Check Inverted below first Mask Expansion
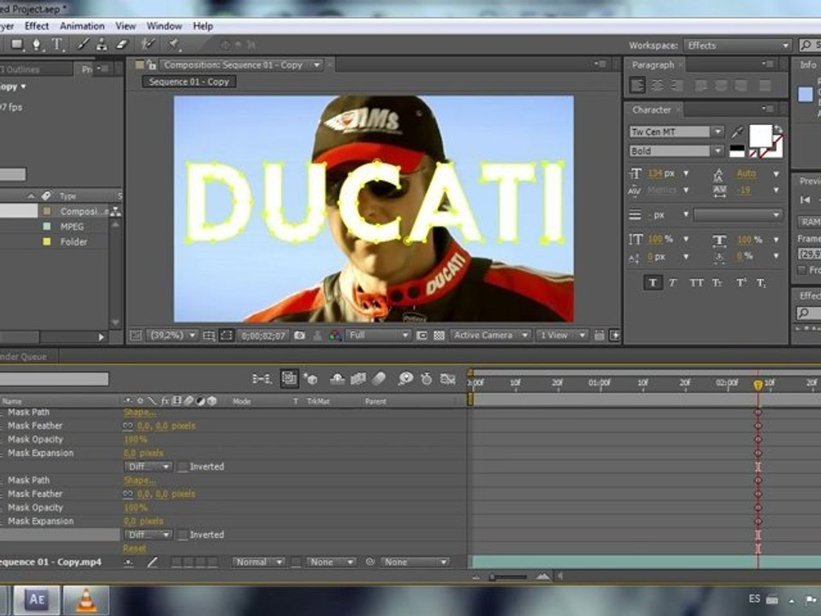This screenshot has height=616, width=821. click(183, 467)
